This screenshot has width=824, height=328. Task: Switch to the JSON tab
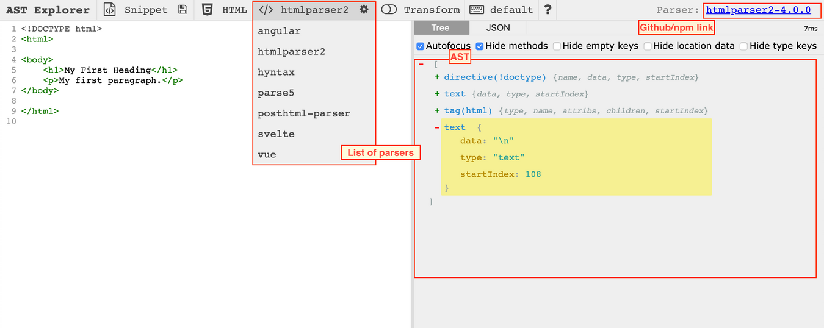click(x=498, y=28)
